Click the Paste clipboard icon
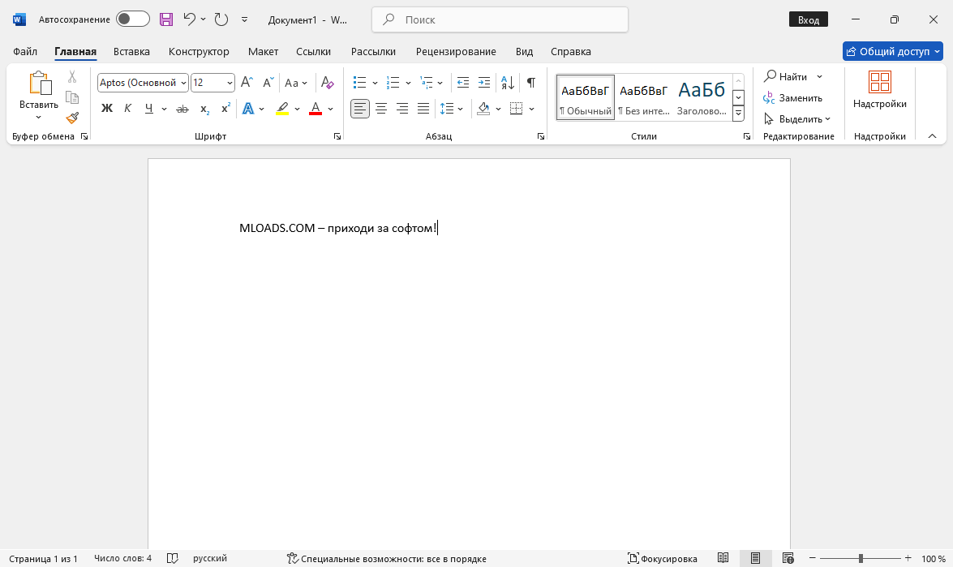This screenshot has width=953, height=567. pyautogui.click(x=40, y=84)
